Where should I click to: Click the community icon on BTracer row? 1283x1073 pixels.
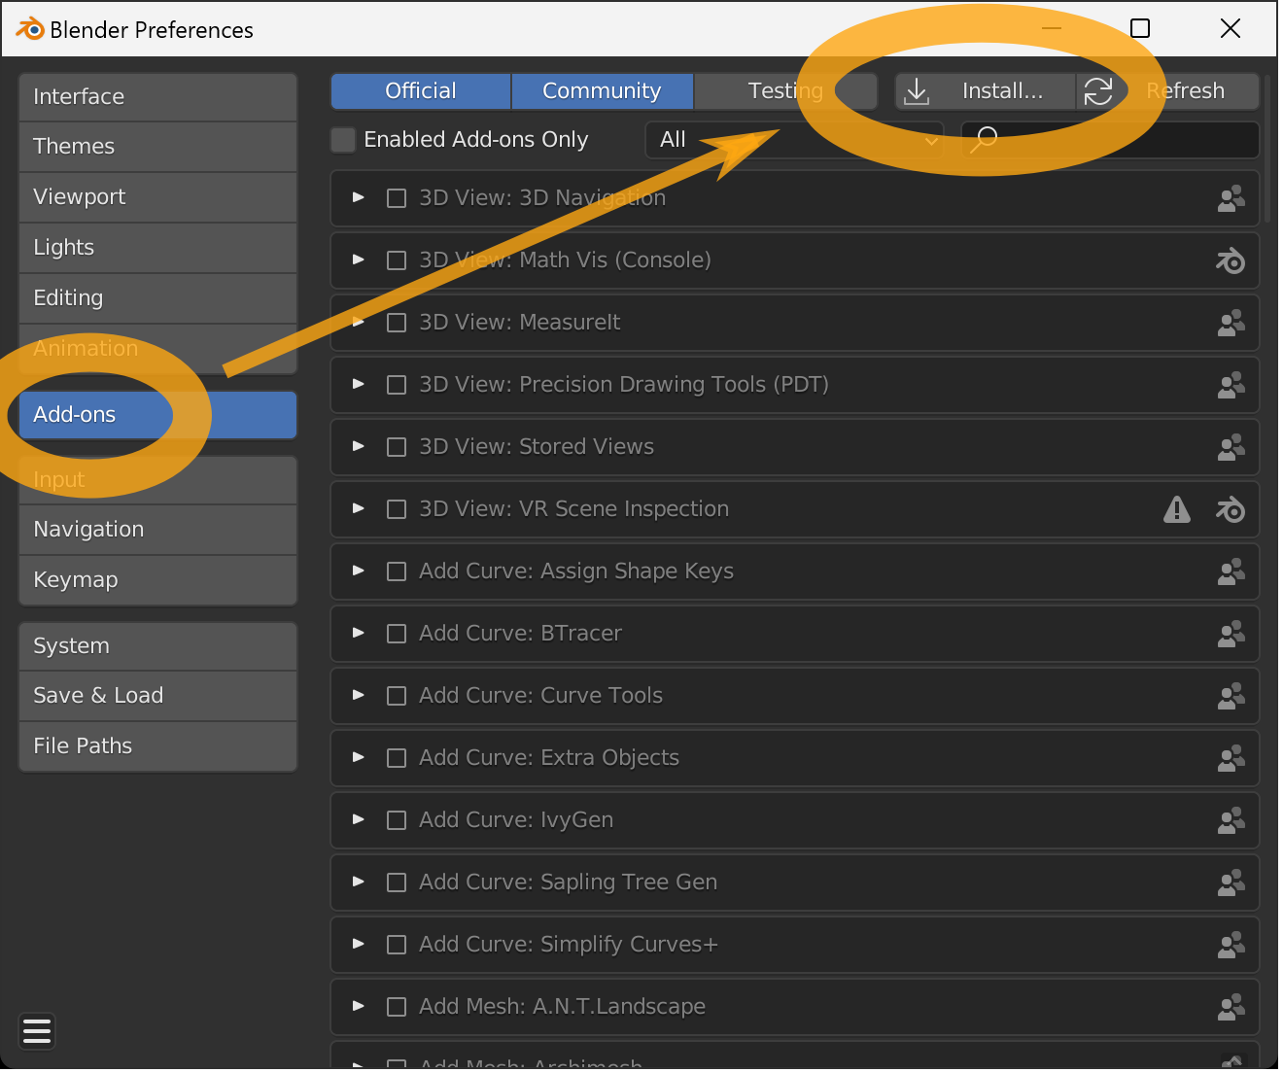(x=1231, y=634)
